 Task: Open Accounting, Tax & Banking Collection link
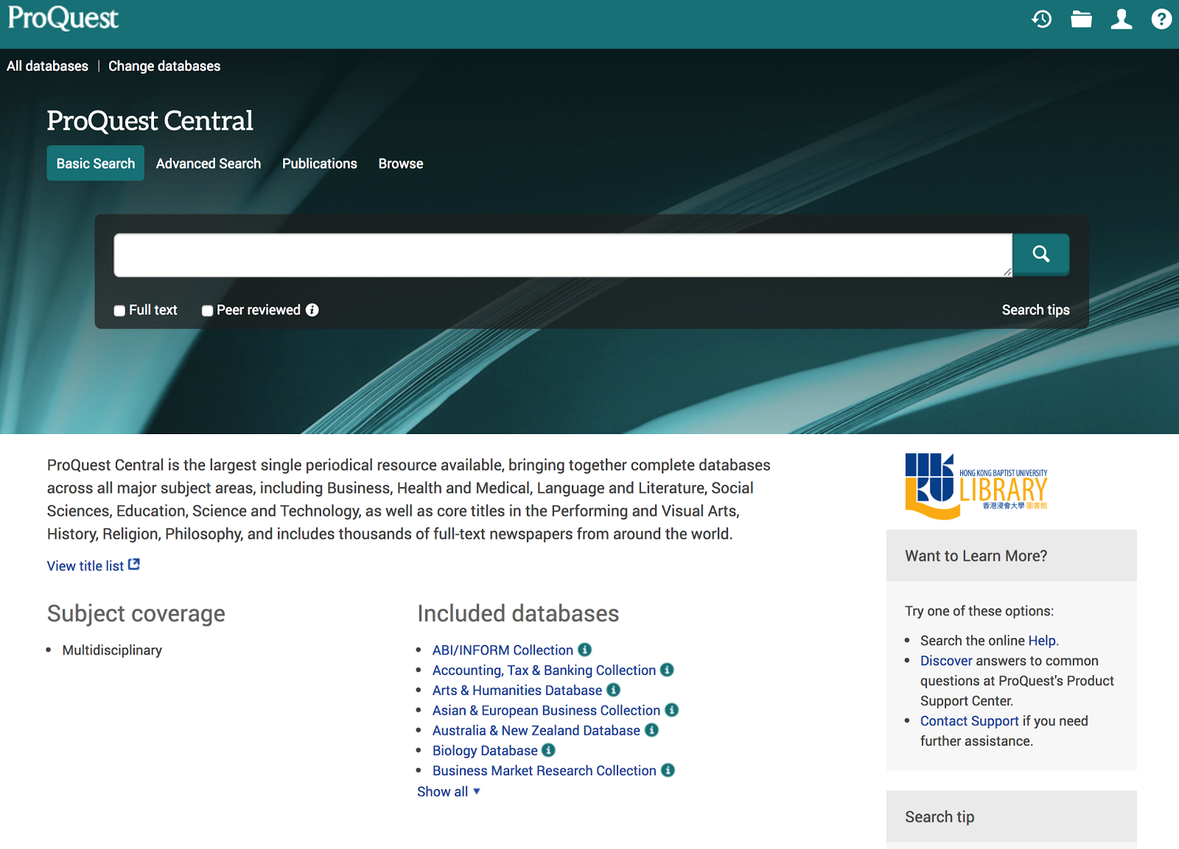click(x=544, y=670)
